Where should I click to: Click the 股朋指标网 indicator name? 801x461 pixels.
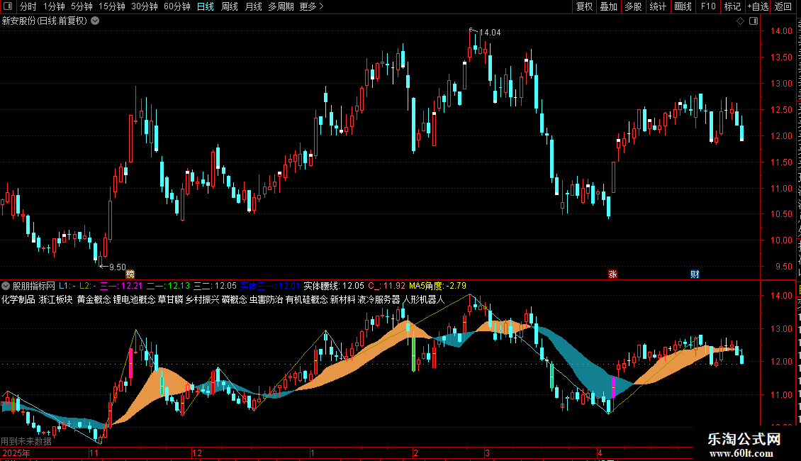(x=34, y=286)
